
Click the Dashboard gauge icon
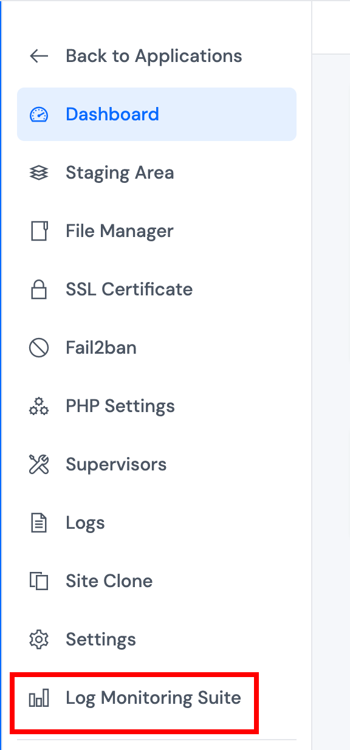click(x=39, y=114)
